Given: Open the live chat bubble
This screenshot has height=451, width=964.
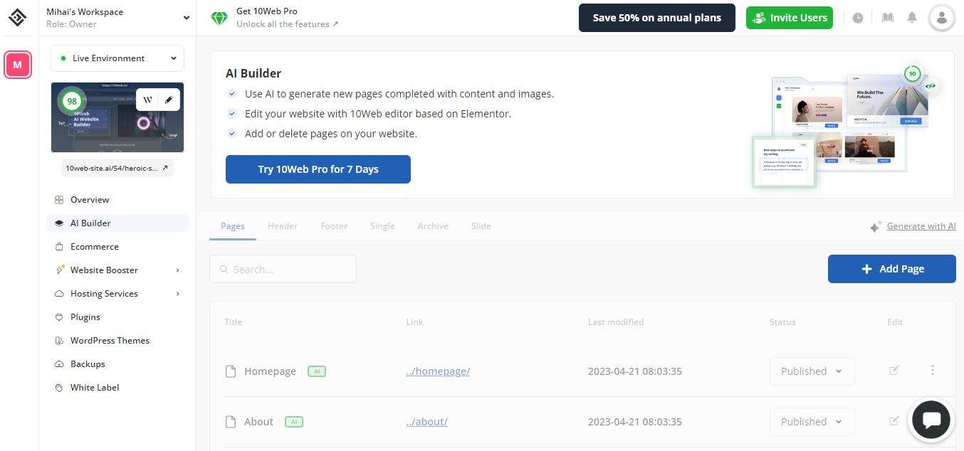Looking at the screenshot, I should tap(931, 419).
